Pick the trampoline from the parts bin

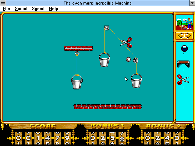pos(183,64)
